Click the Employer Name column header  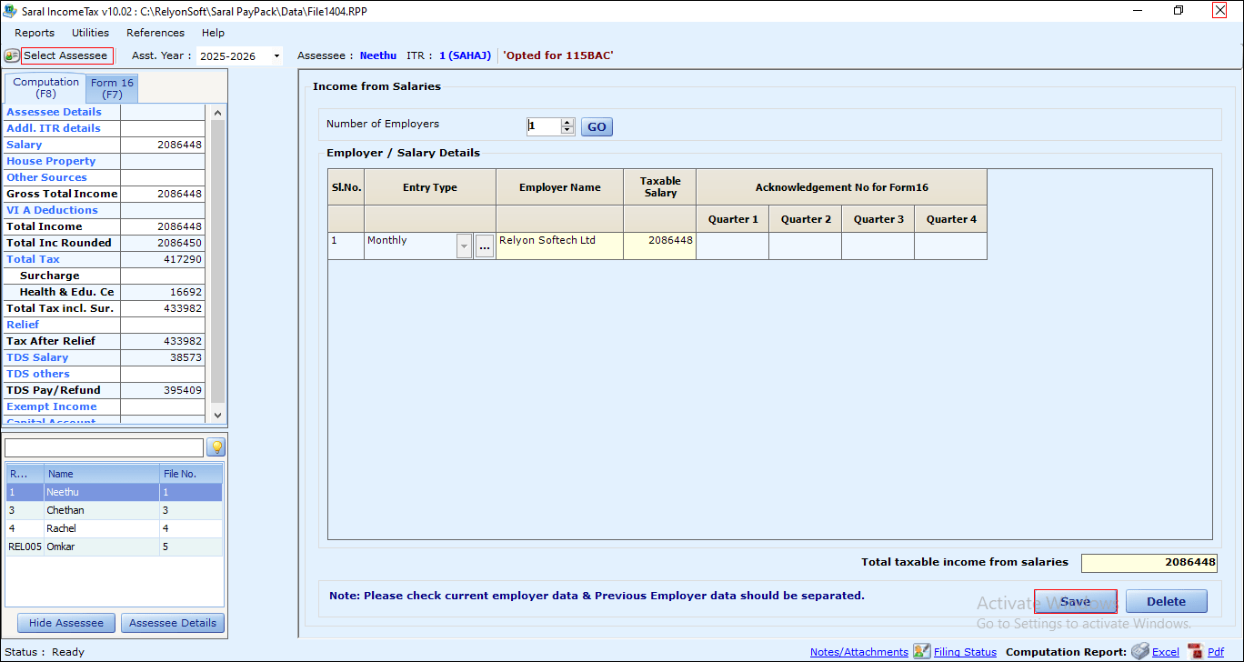coord(559,187)
